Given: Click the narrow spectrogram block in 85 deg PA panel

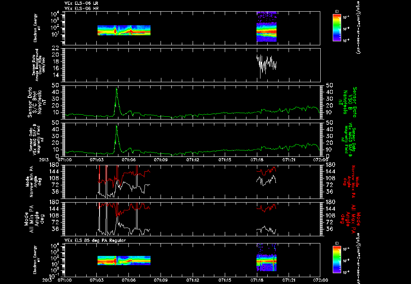Looking at the screenshot, I should point(267,257).
